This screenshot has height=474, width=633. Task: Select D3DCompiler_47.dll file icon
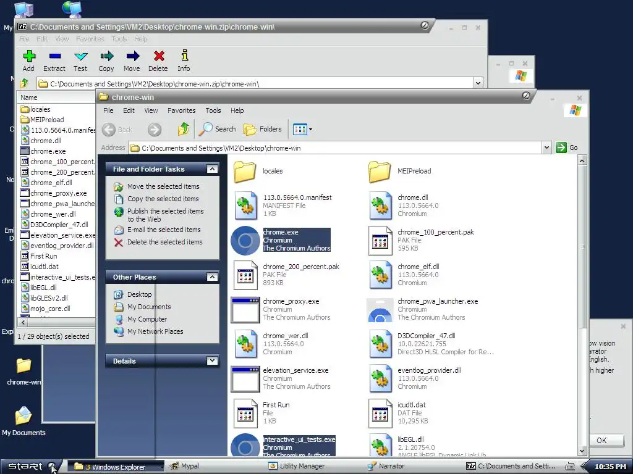point(380,344)
